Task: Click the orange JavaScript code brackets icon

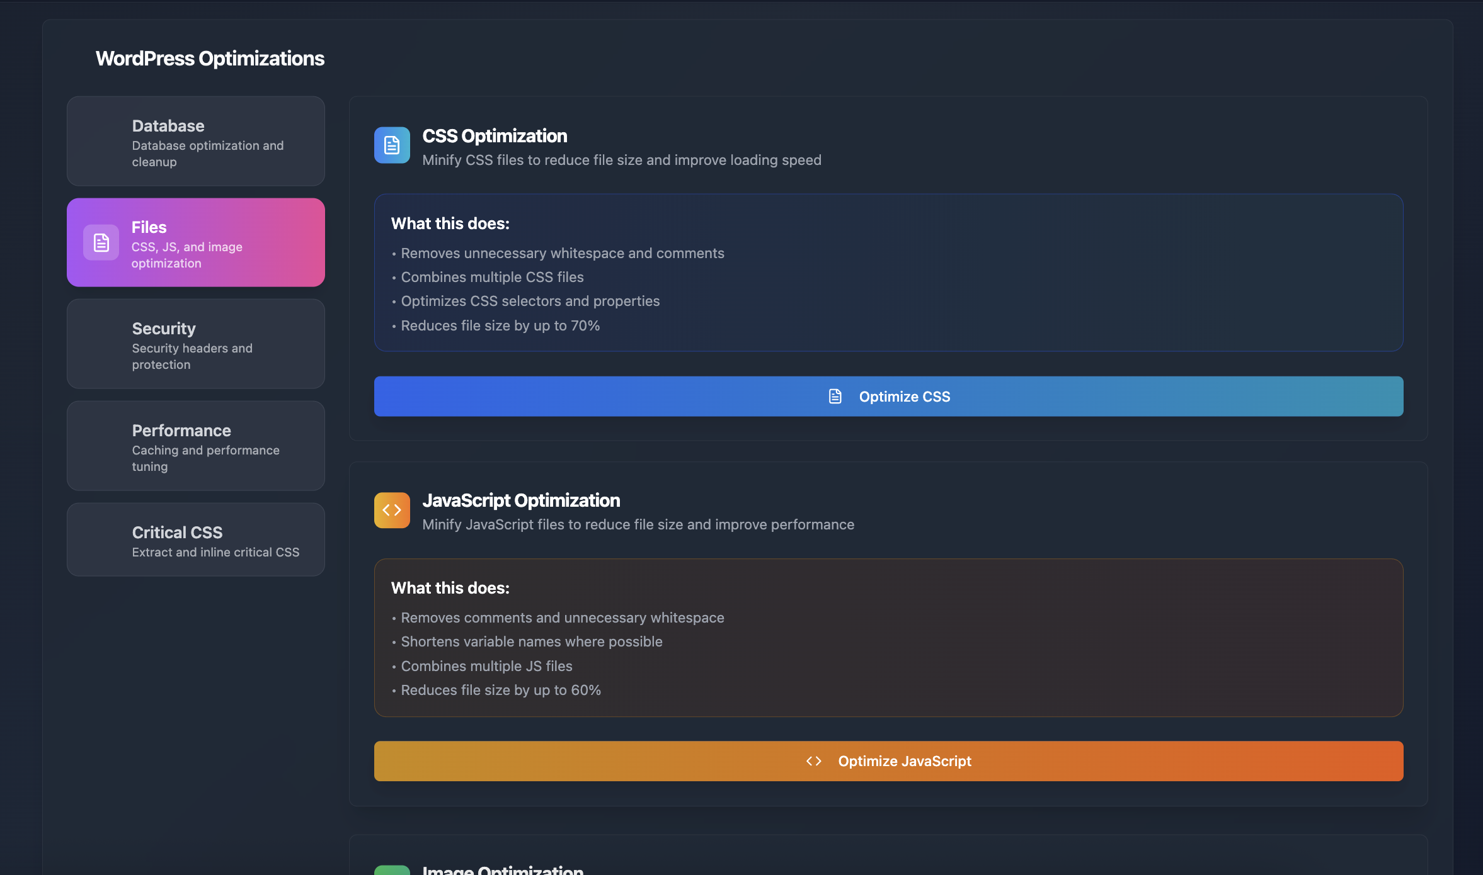Action: tap(392, 510)
